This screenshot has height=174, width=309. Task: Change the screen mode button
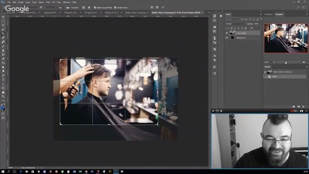pyautogui.click(x=3, y=118)
